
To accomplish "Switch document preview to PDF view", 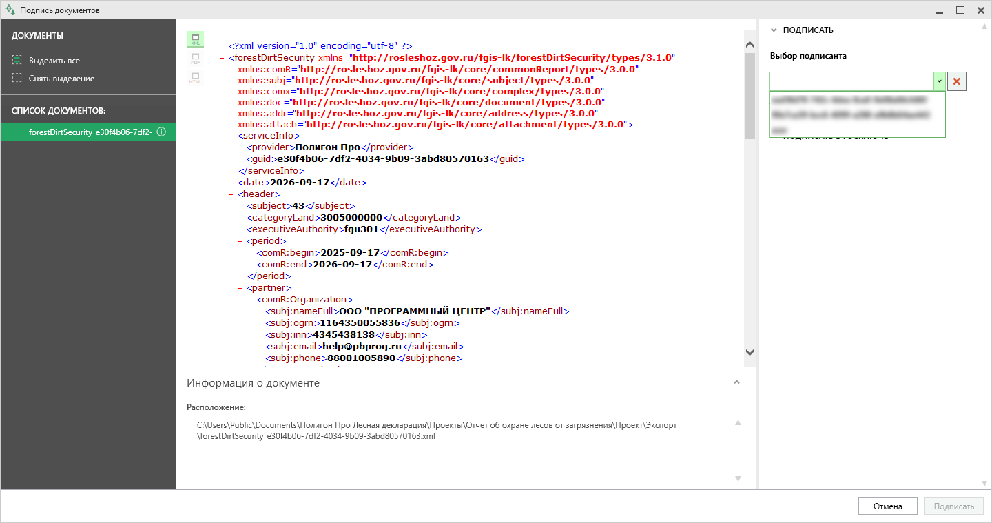I will [196, 59].
